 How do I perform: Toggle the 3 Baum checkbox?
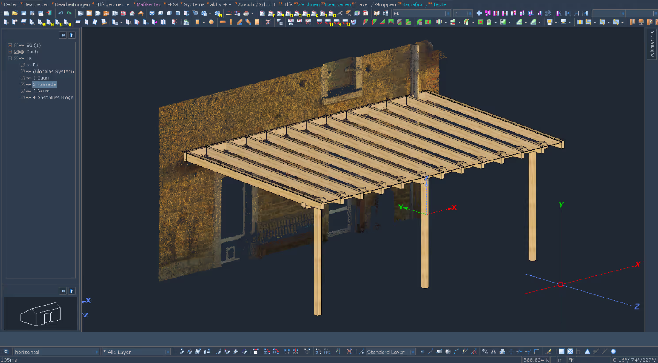click(23, 91)
